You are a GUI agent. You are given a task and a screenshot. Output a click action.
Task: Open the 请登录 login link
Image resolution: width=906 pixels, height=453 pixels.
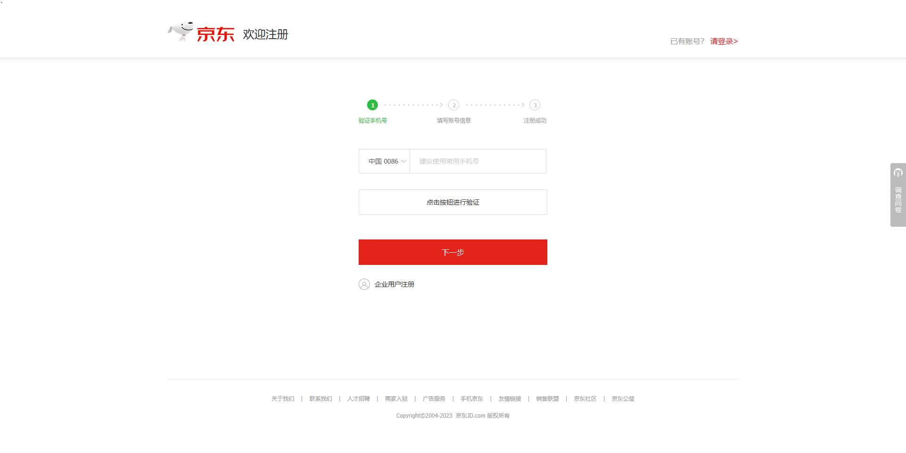point(723,41)
